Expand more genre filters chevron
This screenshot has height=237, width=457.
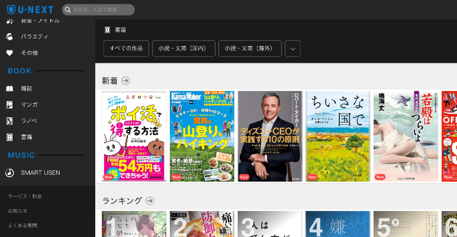292,49
